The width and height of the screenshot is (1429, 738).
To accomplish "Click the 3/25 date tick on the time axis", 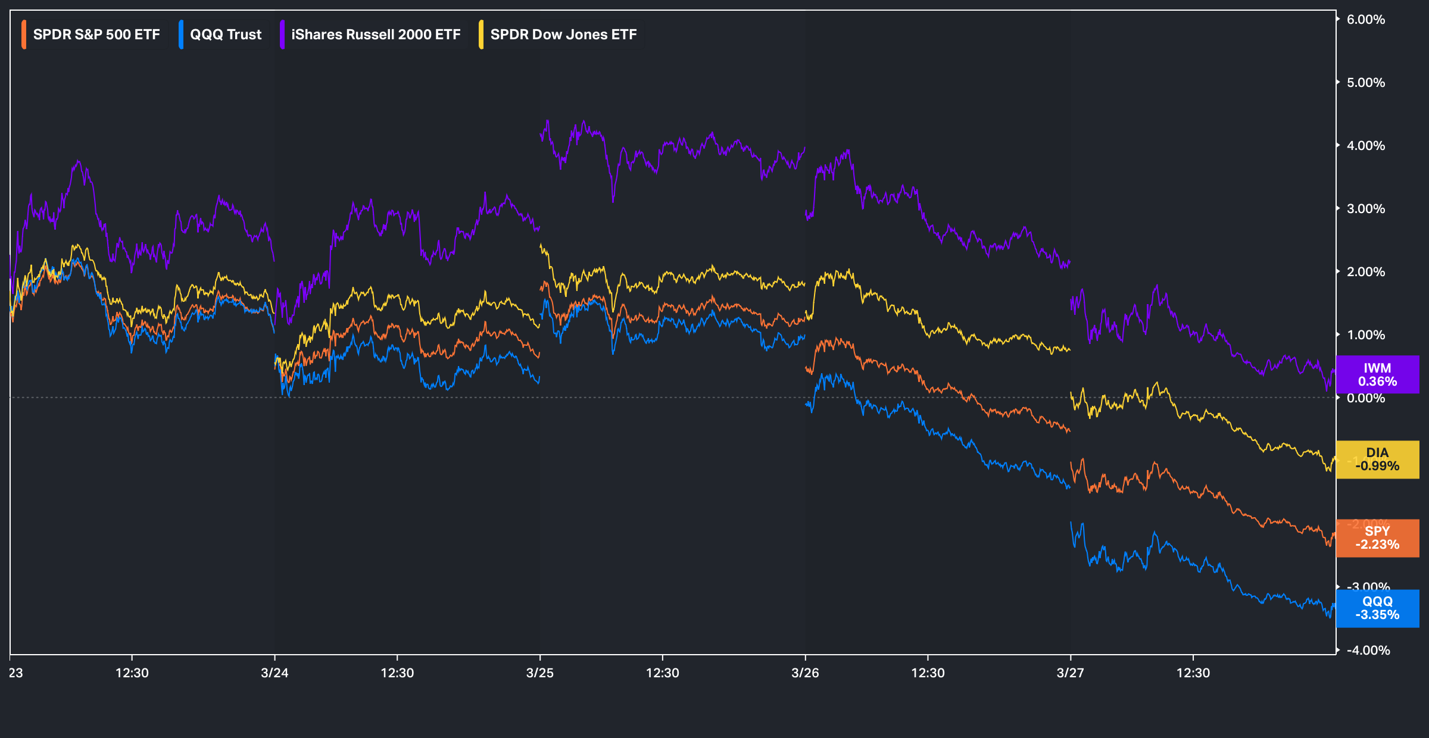I will [539, 673].
